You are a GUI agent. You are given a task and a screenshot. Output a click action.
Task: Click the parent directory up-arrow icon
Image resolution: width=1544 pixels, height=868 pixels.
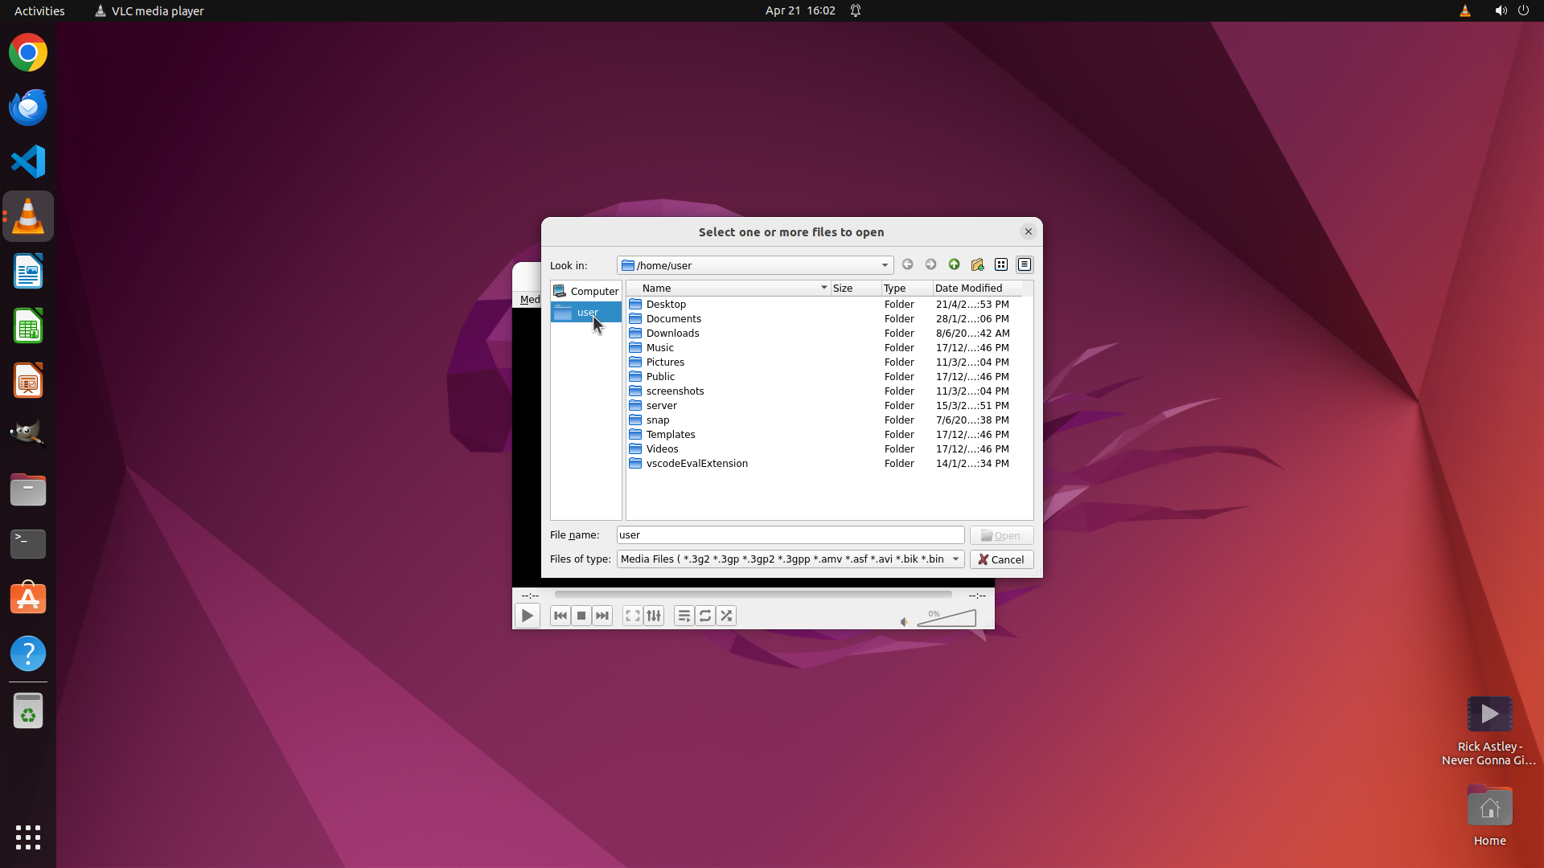(x=954, y=264)
